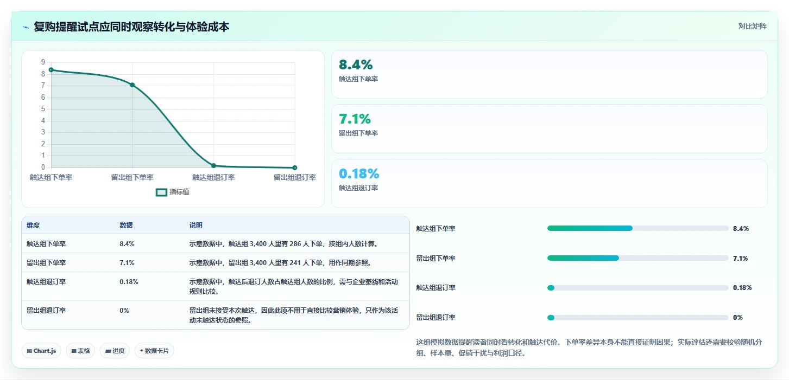Click the 7.1% table cell
This screenshot has height=380, width=789.
click(x=127, y=263)
